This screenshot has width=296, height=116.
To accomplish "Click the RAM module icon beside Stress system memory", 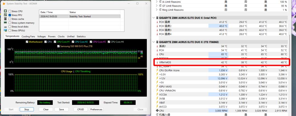I will pyautogui.click(x=5, y=23).
